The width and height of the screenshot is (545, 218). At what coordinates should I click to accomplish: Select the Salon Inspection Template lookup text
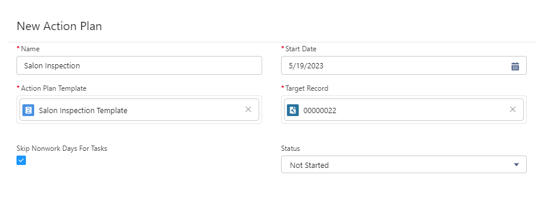(83, 111)
